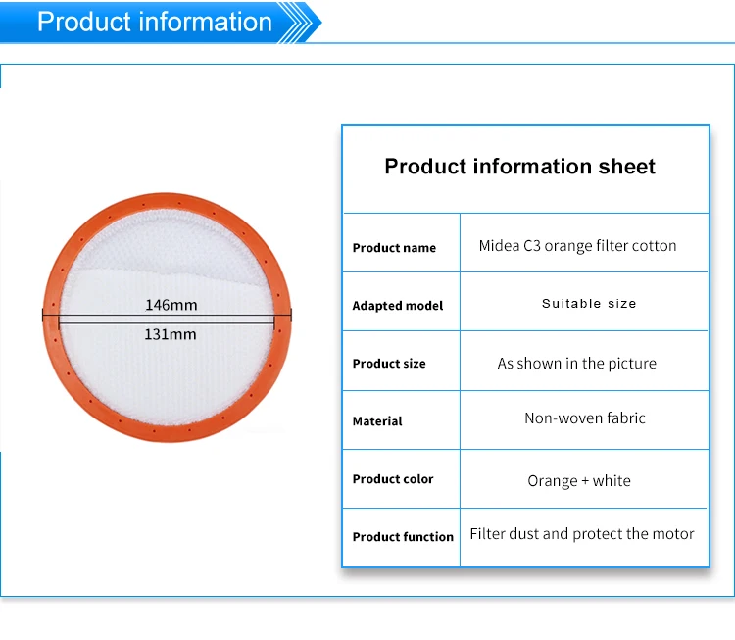735x640 pixels.
Task: Click the Non-woven fabric value
Action: tap(584, 418)
